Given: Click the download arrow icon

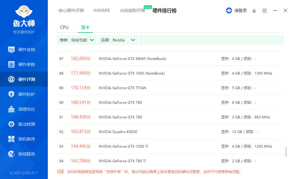Looking at the screenshot, I should point(254,10).
